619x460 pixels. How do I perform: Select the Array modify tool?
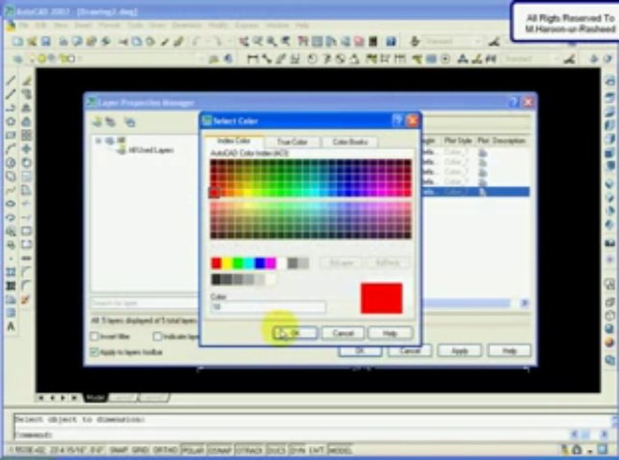[x=26, y=135]
